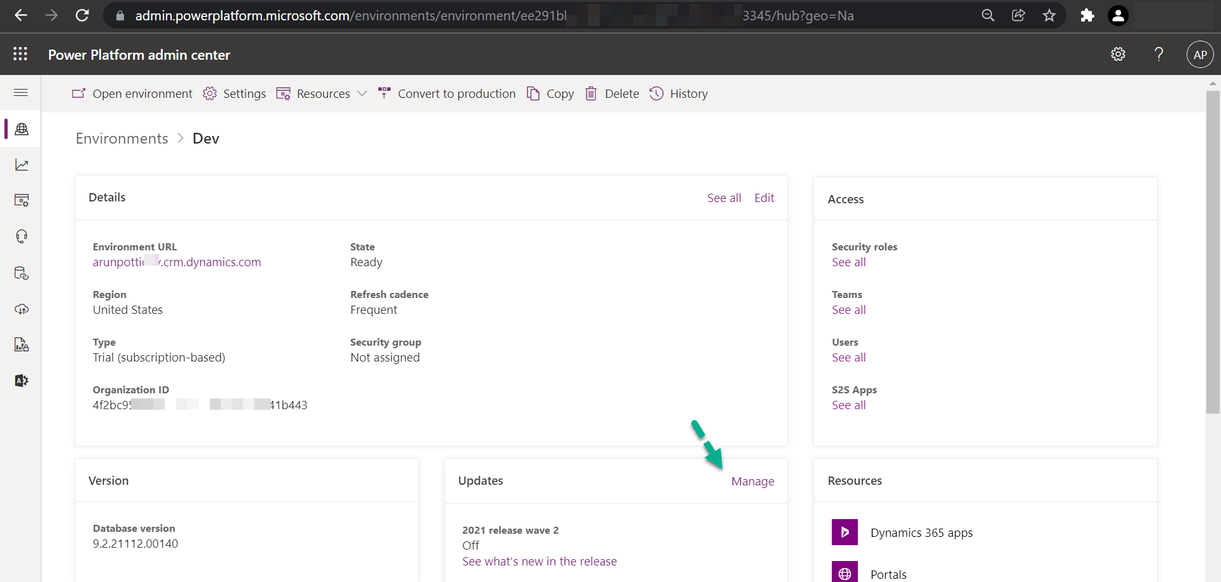Click the Dev breadcrumb title
This screenshot has height=582, width=1221.
coord(206,139)
